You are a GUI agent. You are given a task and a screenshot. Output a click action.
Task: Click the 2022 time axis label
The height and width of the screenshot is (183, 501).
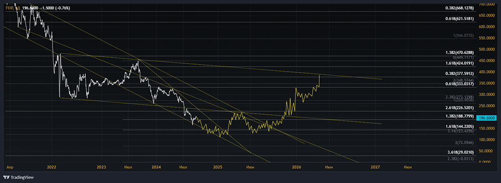point(52,167)
